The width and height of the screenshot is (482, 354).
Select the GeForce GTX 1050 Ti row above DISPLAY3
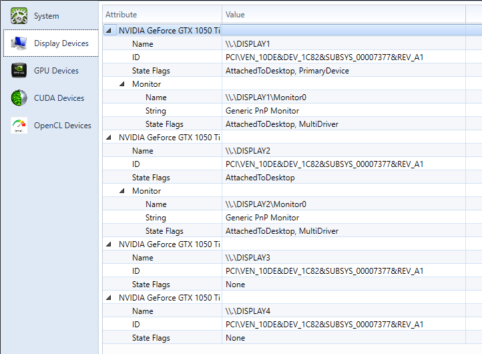(292, 244)
